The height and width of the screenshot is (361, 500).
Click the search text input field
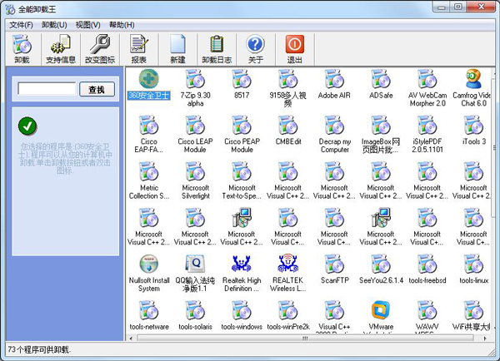coord(47,89)
